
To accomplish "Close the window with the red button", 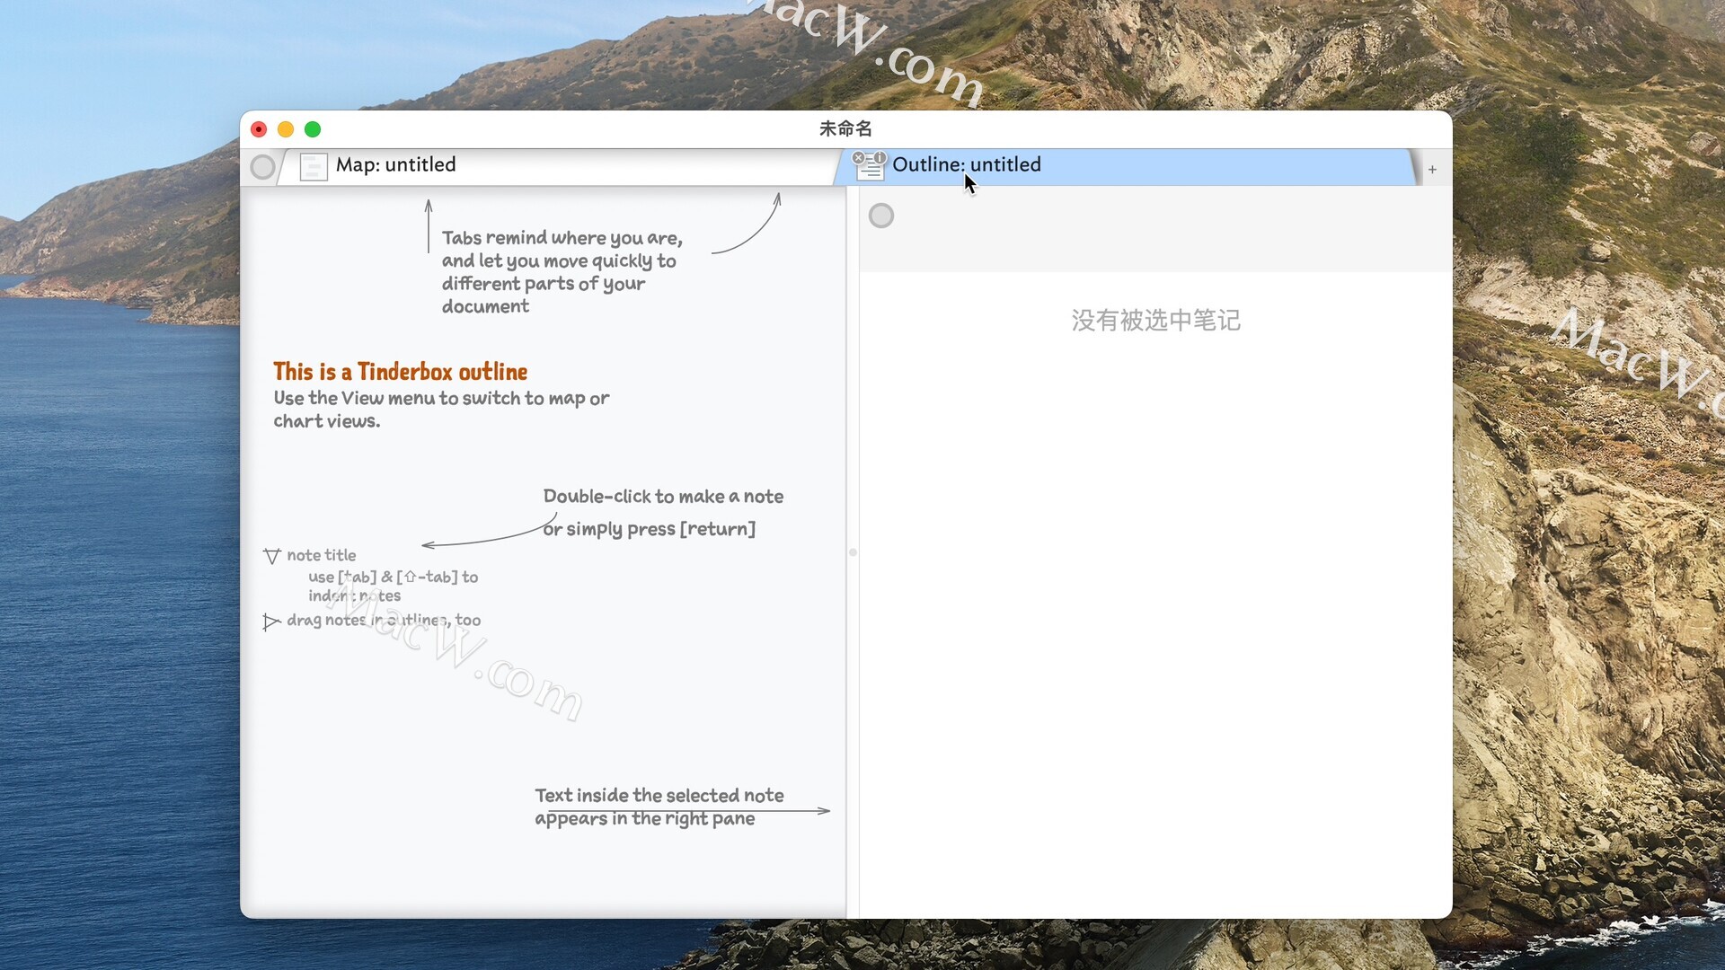I will pos(259,129).
